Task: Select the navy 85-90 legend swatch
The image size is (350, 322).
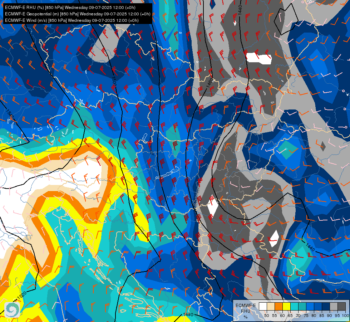Action: click(x=326, y=306)
